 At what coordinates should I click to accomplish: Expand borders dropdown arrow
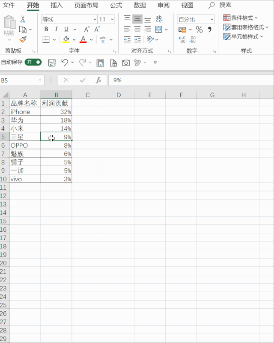pos(54,40)
